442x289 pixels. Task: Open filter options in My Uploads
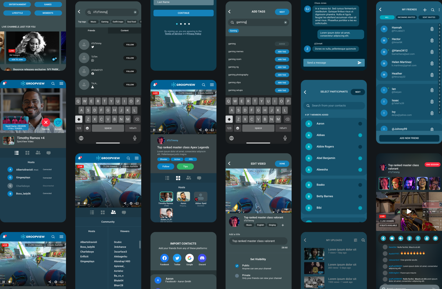pos(355,240)
